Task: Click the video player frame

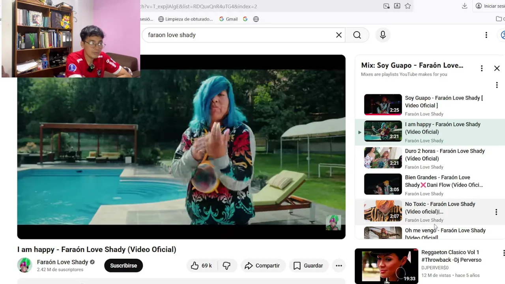Action: pyautogui.click(x=181, y=147)
